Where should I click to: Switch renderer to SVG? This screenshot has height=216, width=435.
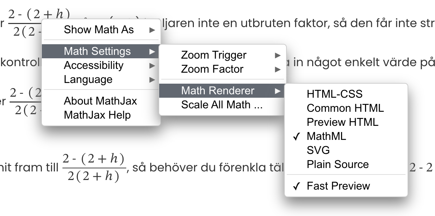tap(318, 150)
